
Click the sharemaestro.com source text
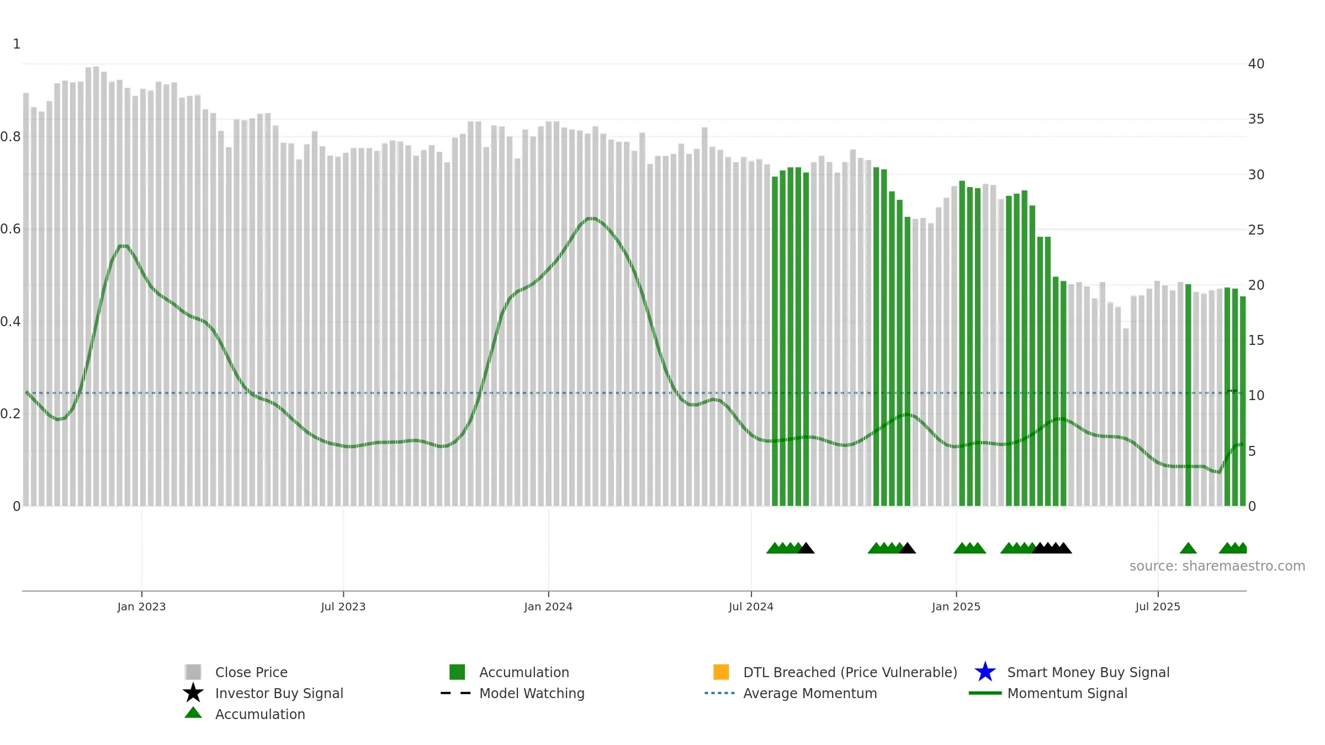[1217, 566]
